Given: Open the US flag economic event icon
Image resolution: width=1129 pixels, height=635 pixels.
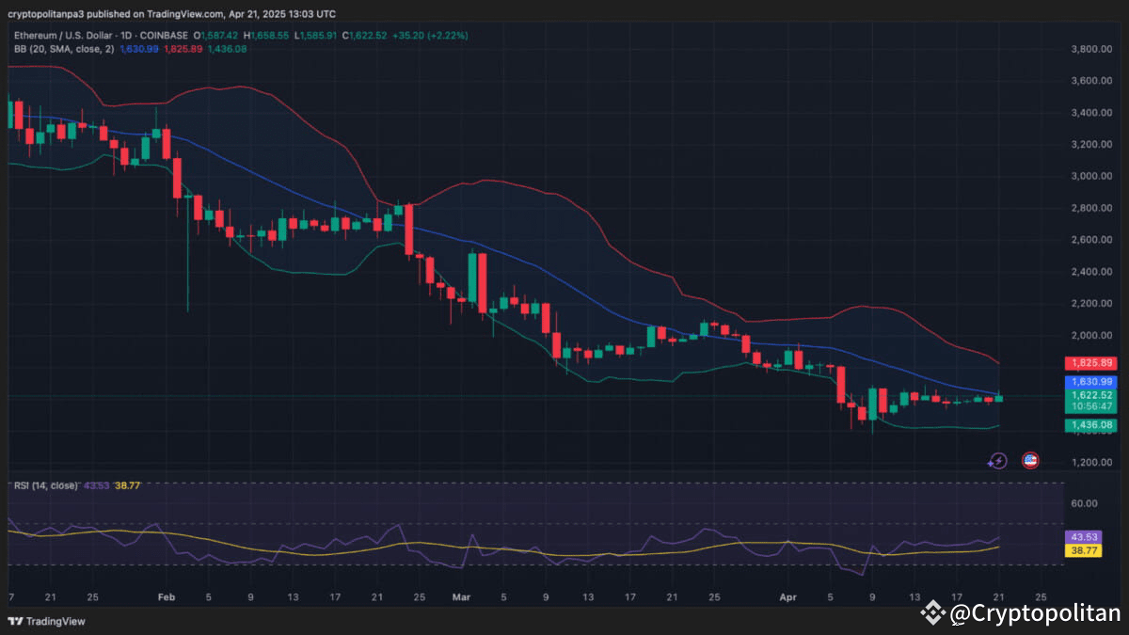Looking at the screenshot, I should coord(1031,460).
